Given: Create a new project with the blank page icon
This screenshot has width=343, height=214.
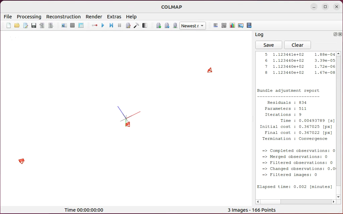Looking at the screenshot, I should click(9, 26).
